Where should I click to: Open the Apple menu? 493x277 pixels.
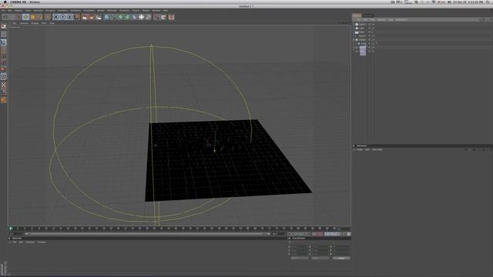5,2
